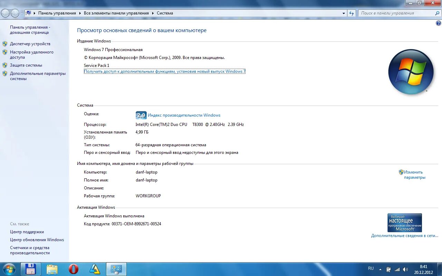This screenshot has height=276, width=442.
Task: Show hidden tray icons arrow
Action: point(381,269)
